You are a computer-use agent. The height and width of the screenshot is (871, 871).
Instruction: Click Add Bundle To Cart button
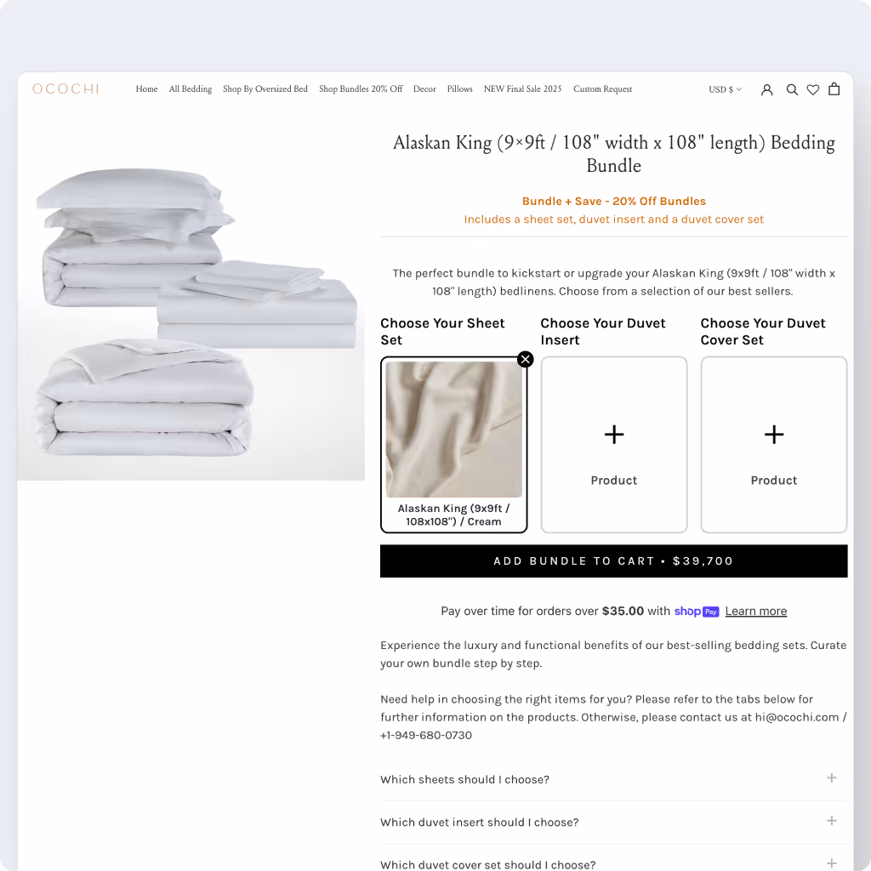(x=614, y=561)
